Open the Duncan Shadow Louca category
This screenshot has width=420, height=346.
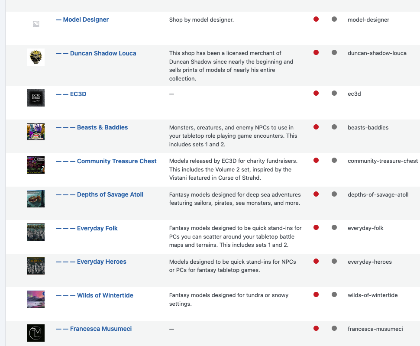click(103, 53)
